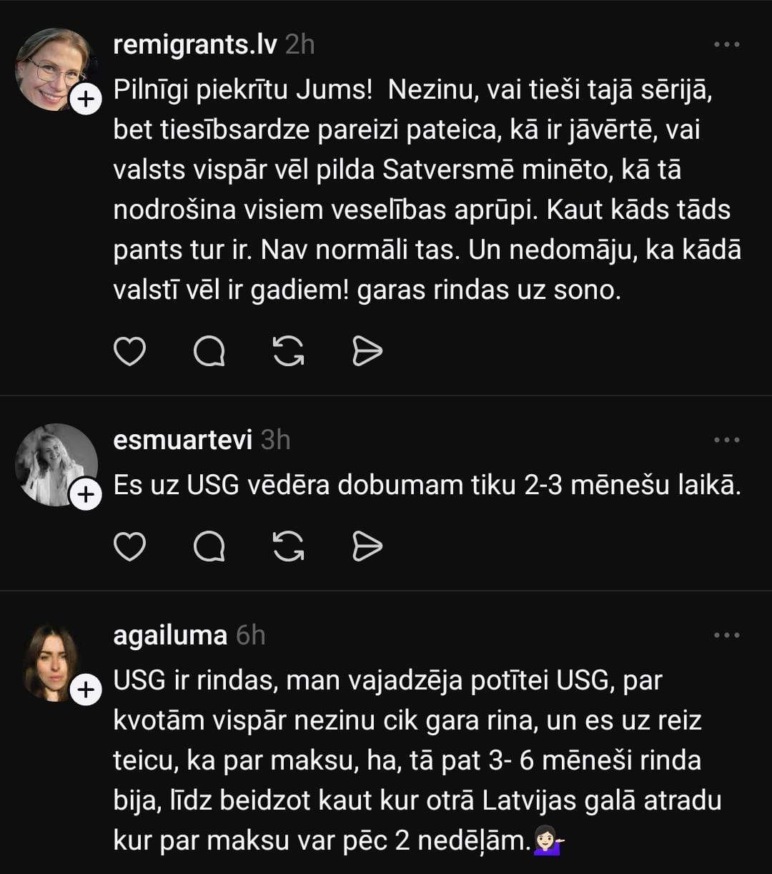This screenshot has width=772, height=874.
Task: Tap the remigrants.lv profile picture
Action: point(51,68)
